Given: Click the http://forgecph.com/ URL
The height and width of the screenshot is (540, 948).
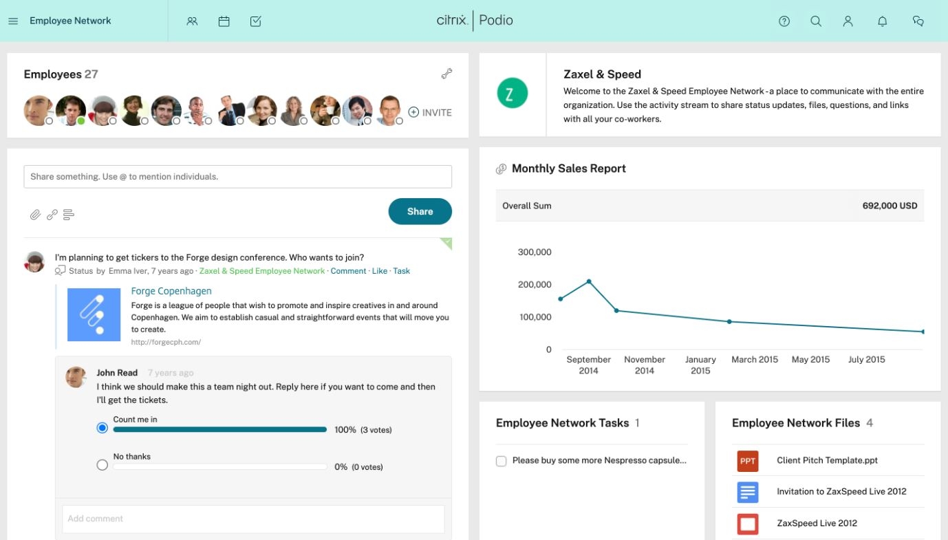Looking at the screenshot, I should (x=166, y=342).
